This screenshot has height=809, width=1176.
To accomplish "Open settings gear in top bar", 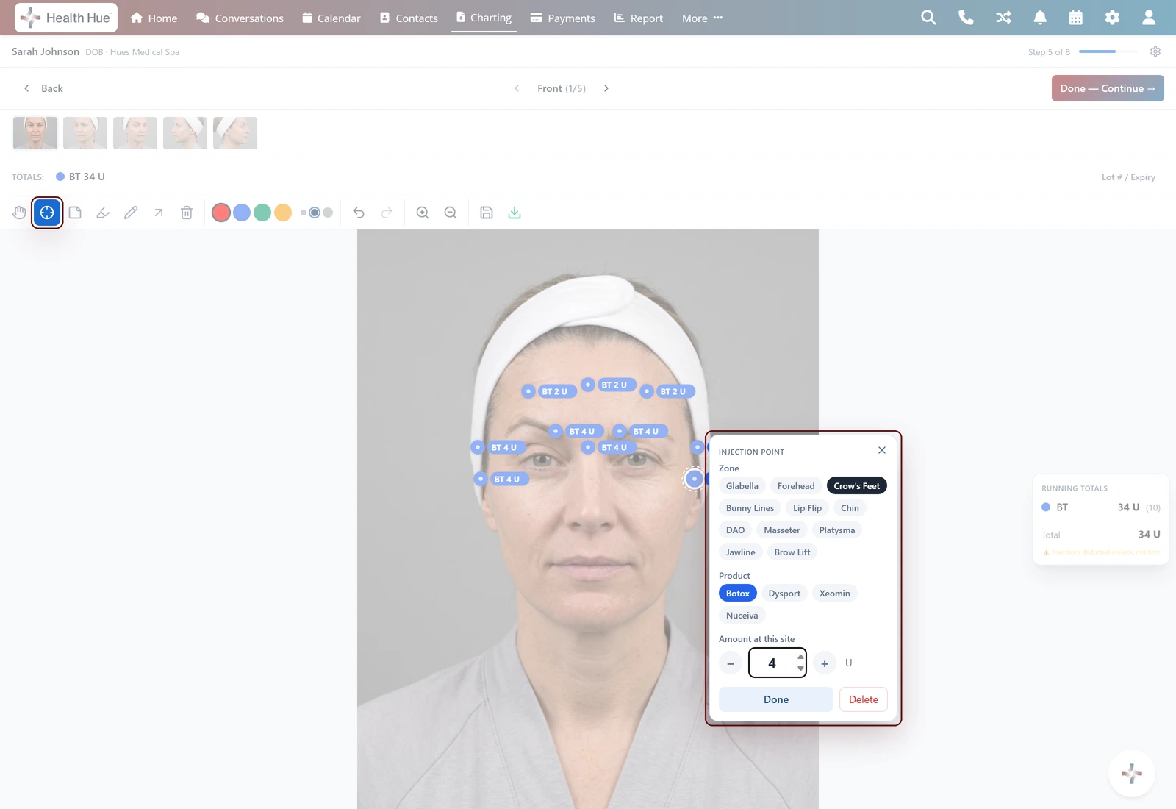I will click(1112, 18).
